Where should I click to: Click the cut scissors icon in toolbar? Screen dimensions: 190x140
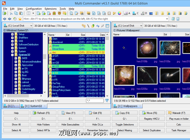(11, 13)
